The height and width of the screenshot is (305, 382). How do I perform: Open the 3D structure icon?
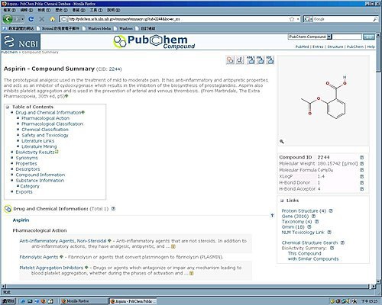coord(240,60)
